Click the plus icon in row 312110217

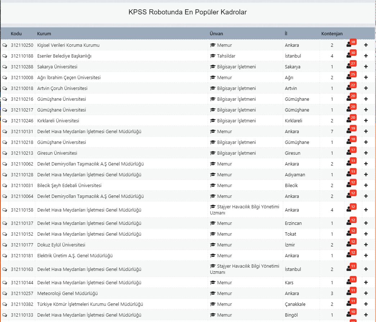(366, 110)
